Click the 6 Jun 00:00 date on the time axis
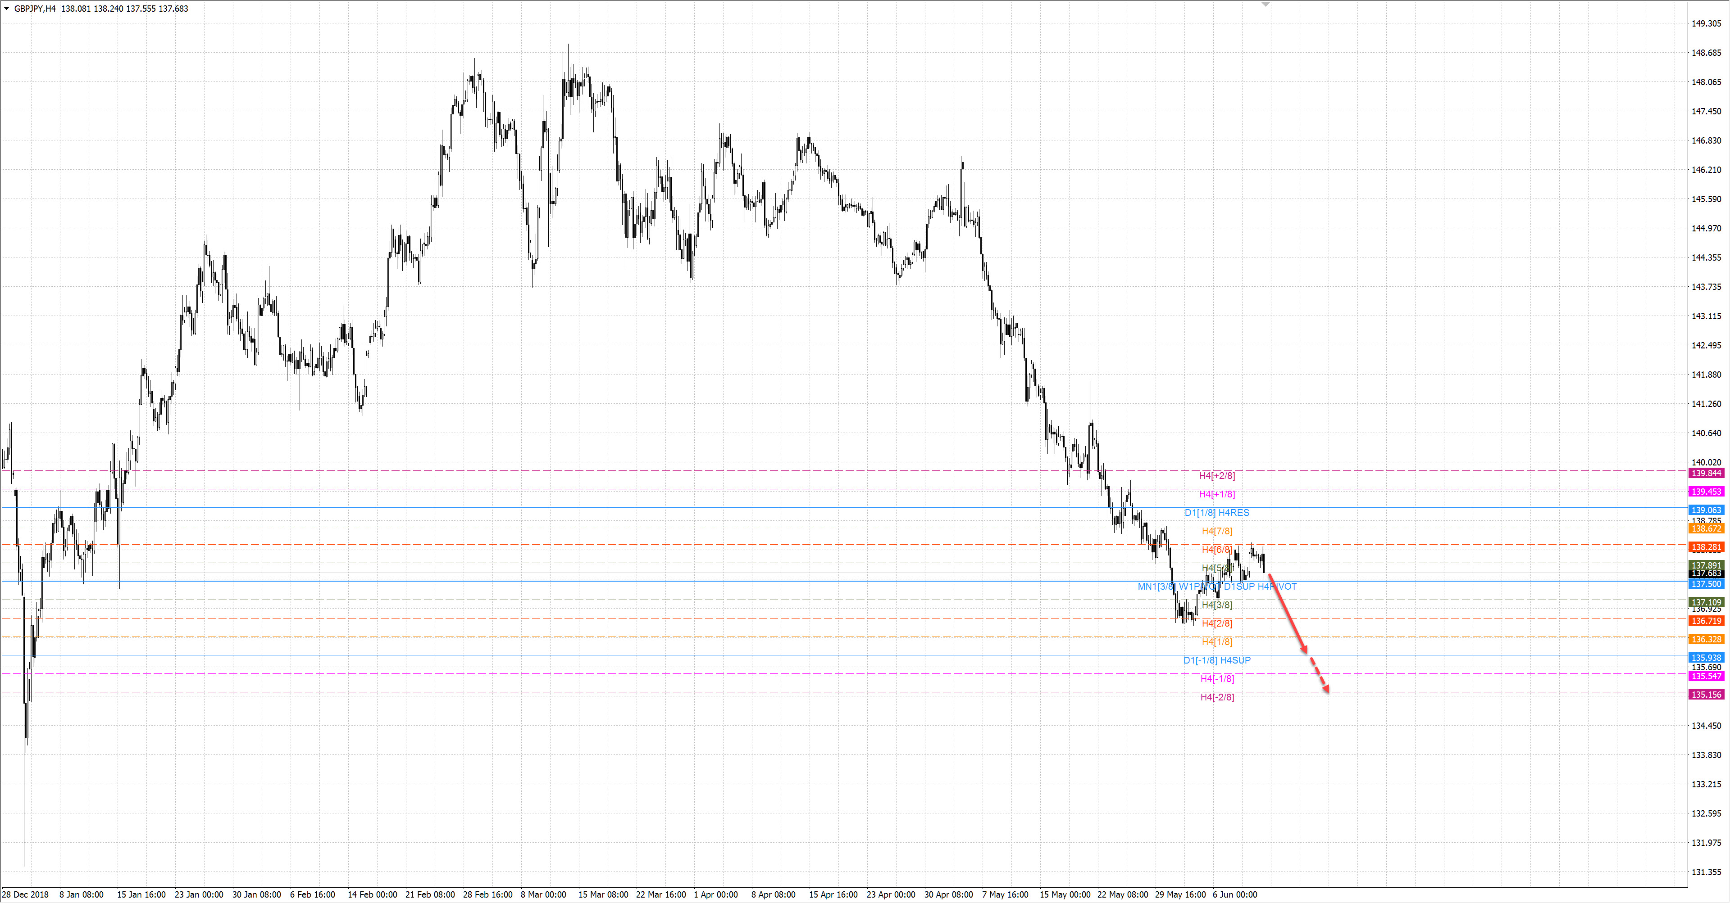Viewport: 1730px width, 903px height. tap(1234, 894)
